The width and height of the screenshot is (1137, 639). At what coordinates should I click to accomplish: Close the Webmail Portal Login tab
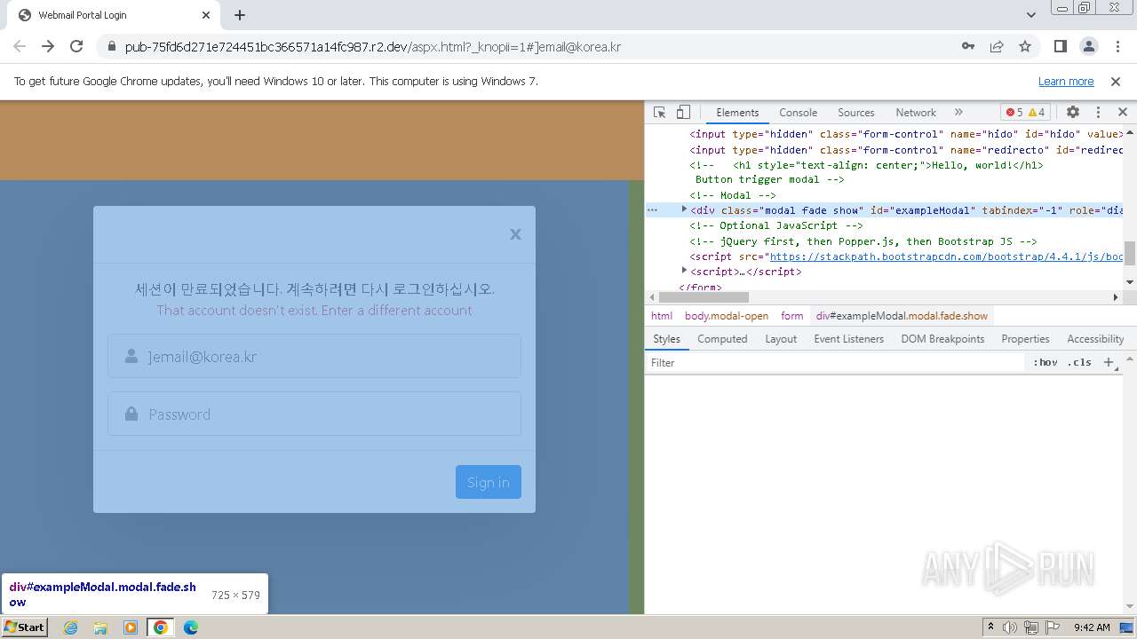206,15
